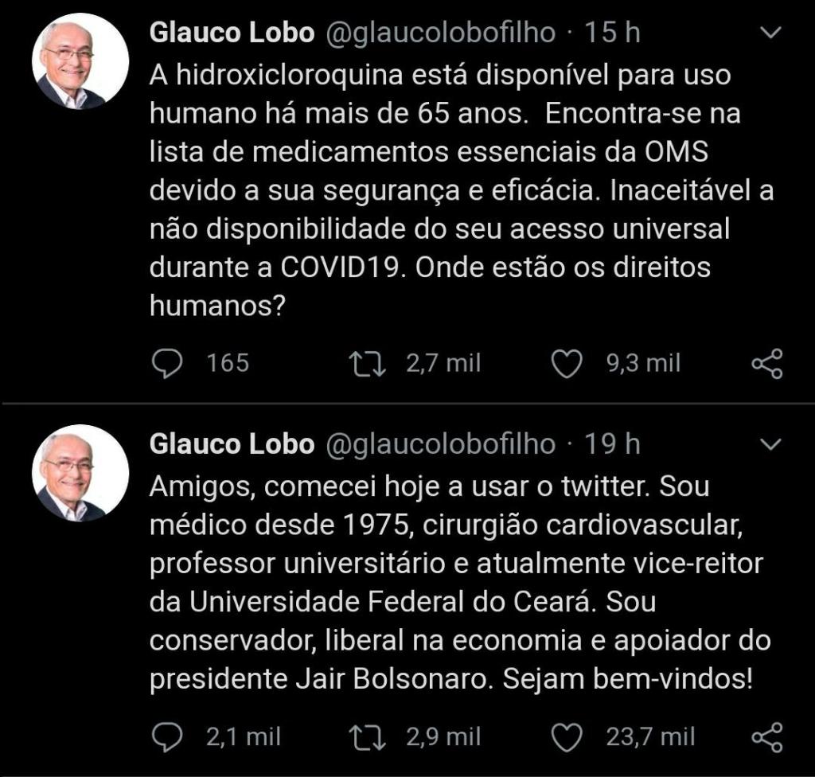Click the Glauco Lobo name on first tweet
815x777 pixels.
tap(231, 33)
